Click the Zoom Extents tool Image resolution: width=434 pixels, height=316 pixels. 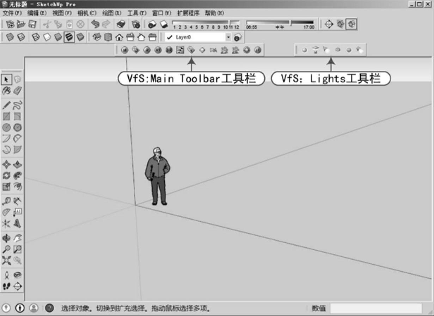click(x=6, y=260)
